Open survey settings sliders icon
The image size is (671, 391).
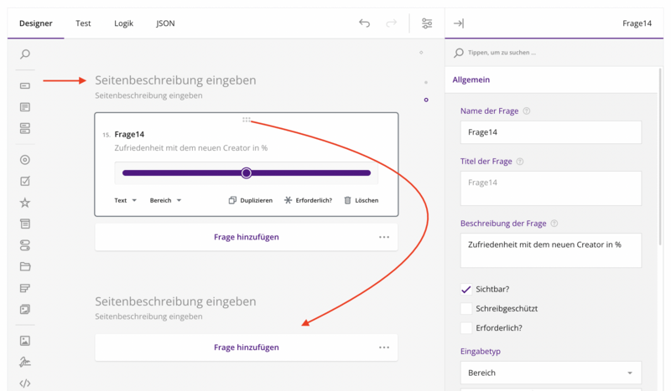tap(427, 23)
